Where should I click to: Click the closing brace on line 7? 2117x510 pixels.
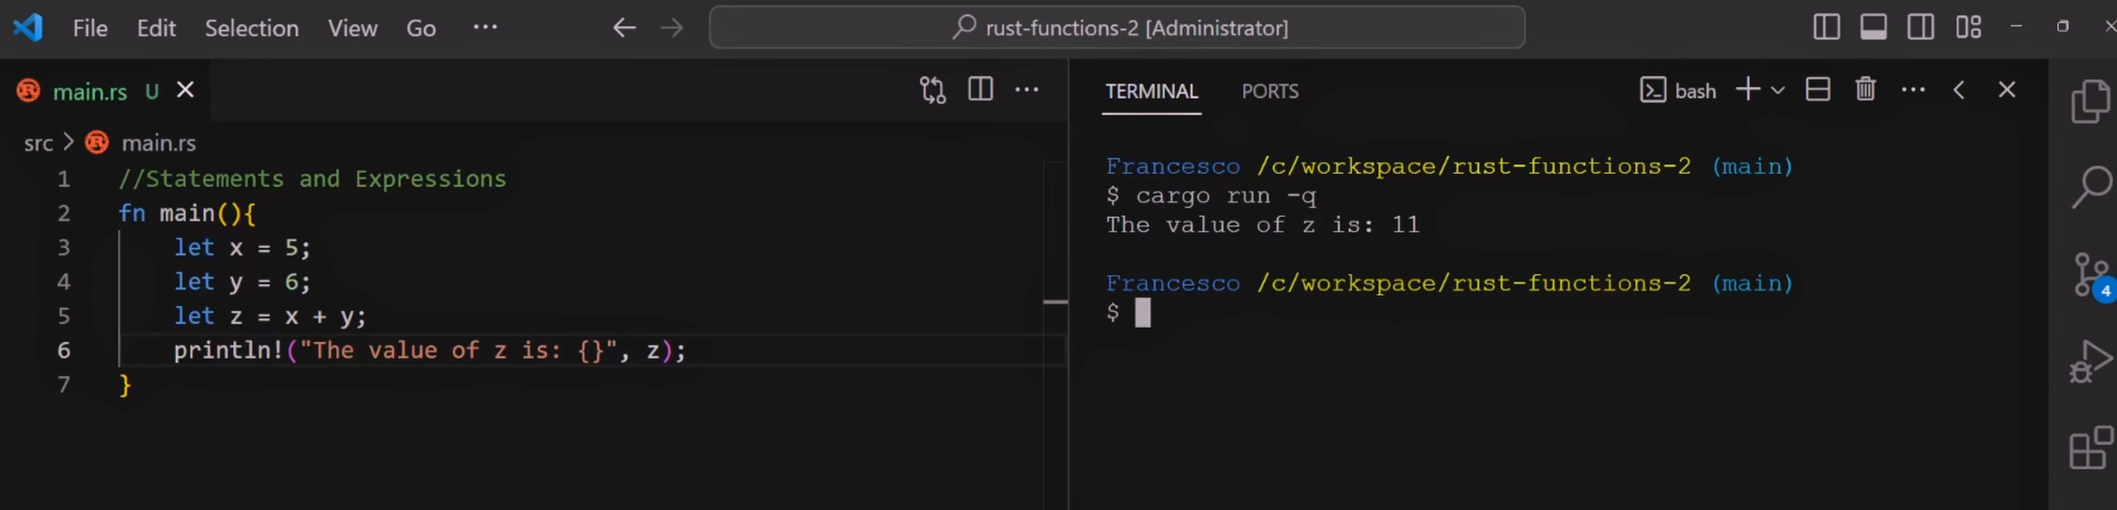(125, 385)
